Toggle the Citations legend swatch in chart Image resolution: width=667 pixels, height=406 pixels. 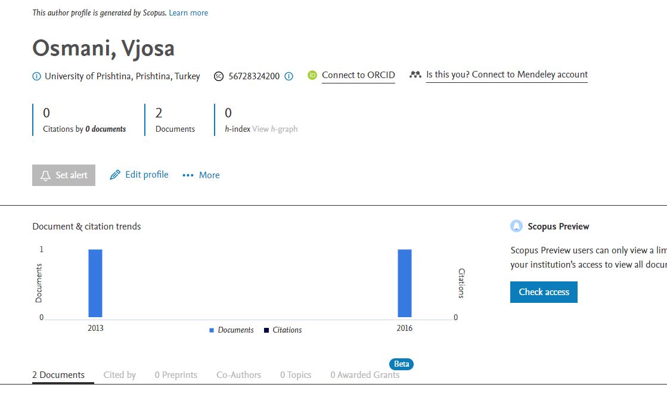tap(266, 330)
